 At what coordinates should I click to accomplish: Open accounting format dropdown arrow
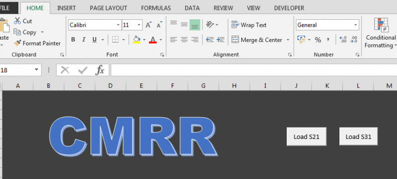click(x=309, y=40)
